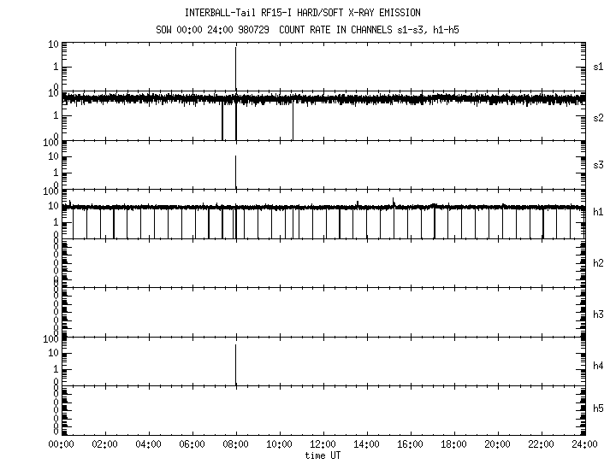616x470 pixels.
Task: Select the 16:00 time axis tick label
Action: (410, 444)
